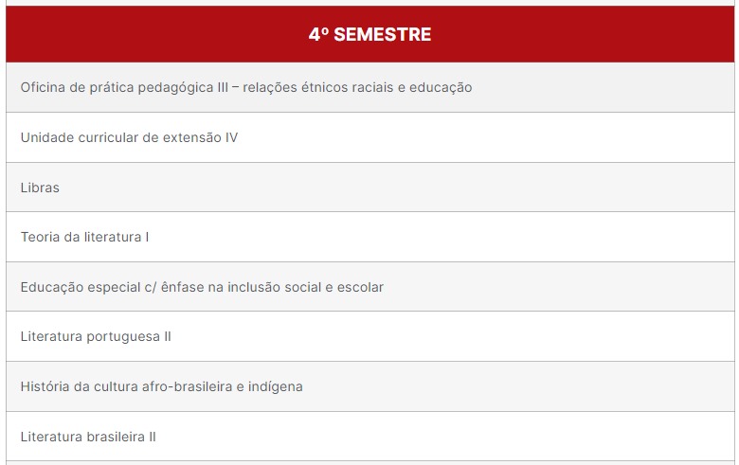This screenshot has width=739, height=465.
Task: Click the numeral IV after 'extensão'
Action: click(231, 137)
